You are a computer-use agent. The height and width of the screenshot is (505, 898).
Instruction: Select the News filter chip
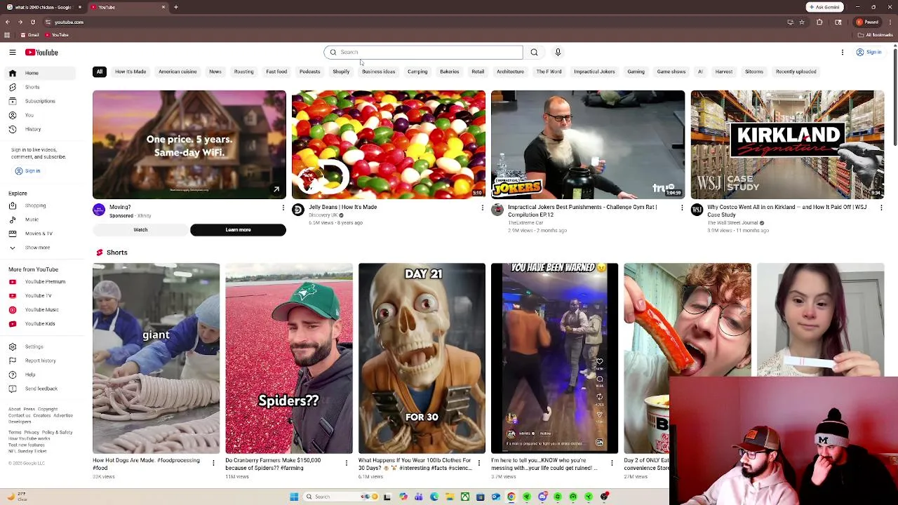point(215,72)
